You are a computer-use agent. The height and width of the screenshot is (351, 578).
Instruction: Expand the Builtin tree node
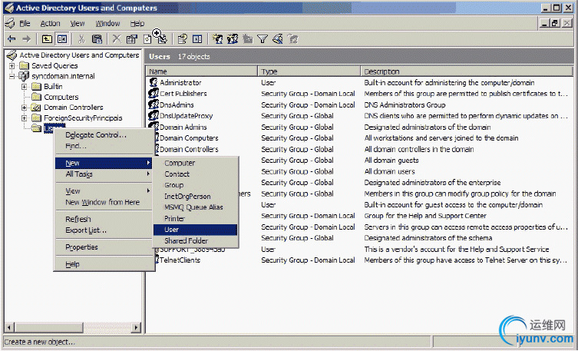pyautogui.click(x=25, y=87)
